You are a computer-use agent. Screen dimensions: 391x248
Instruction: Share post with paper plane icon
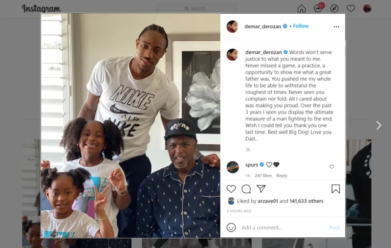[261, 189]
